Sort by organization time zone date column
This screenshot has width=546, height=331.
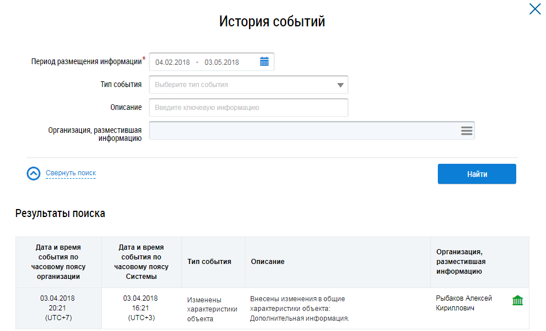click(57, 262)
